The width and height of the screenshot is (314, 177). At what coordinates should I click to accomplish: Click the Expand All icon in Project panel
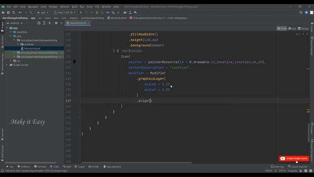tap(44, 23)
